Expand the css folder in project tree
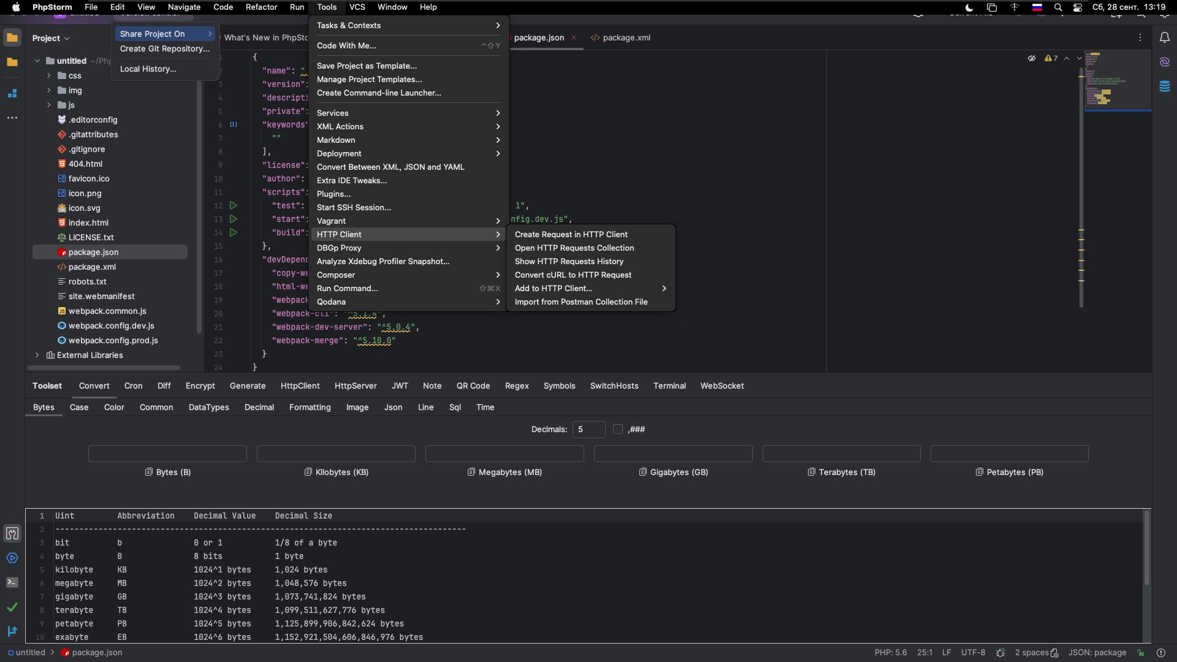 49,75
